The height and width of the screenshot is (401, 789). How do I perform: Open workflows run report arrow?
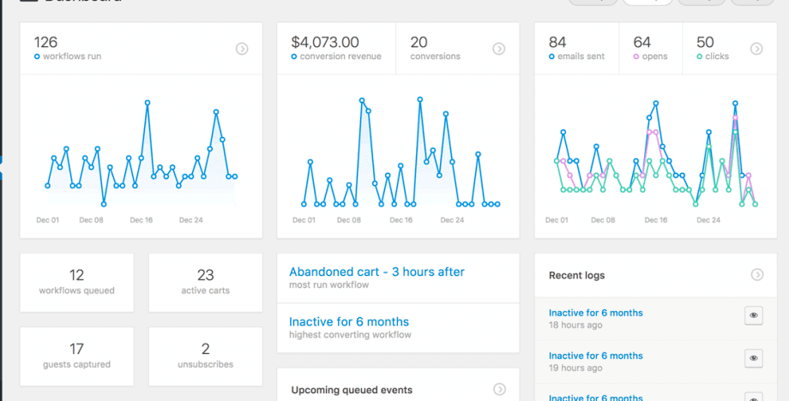click(242, 49)
